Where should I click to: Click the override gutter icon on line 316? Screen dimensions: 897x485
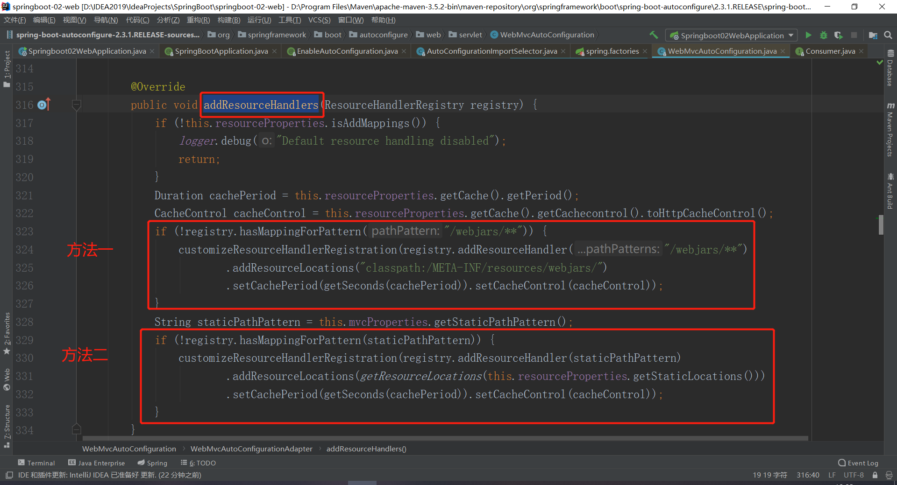43,105
